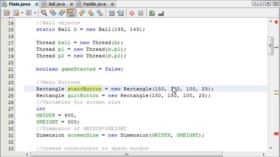This screenshot has width=280, height=157.
Task: Click line number 31 in gutter
Action: pos(10,136)
